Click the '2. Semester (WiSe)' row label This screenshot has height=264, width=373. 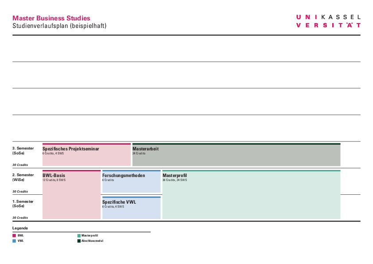(23, 177)
